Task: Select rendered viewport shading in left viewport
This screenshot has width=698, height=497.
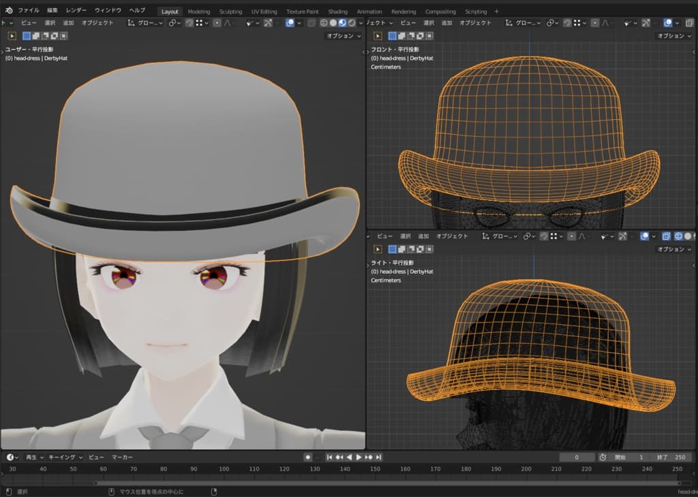Action: 352,23
